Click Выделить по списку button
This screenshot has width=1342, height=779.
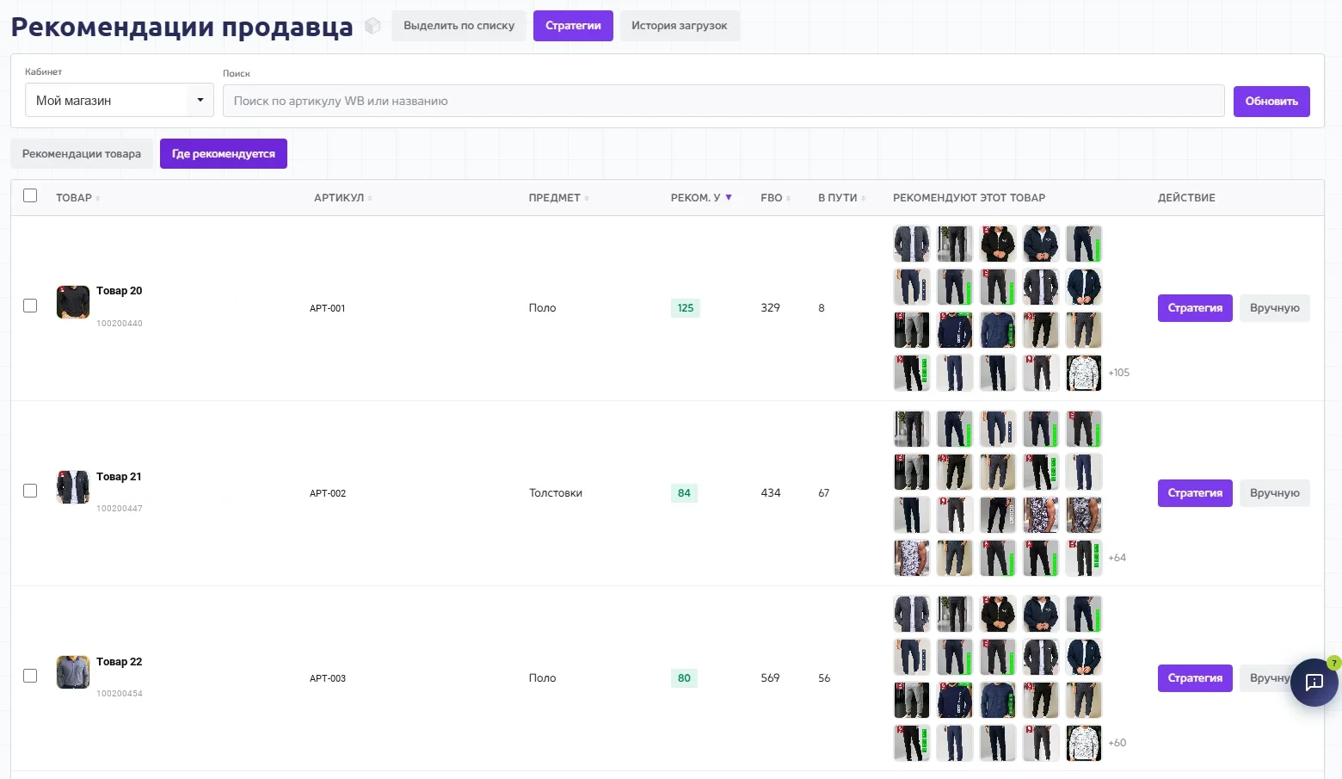point(459,26)
